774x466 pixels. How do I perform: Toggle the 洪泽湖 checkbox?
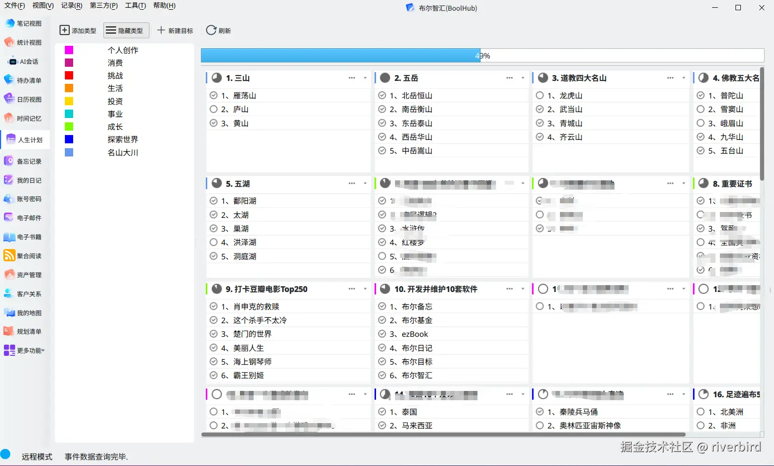coord(214,242)
